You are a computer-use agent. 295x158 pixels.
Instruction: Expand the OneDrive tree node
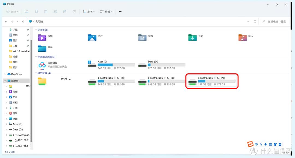tap(5, 74)
